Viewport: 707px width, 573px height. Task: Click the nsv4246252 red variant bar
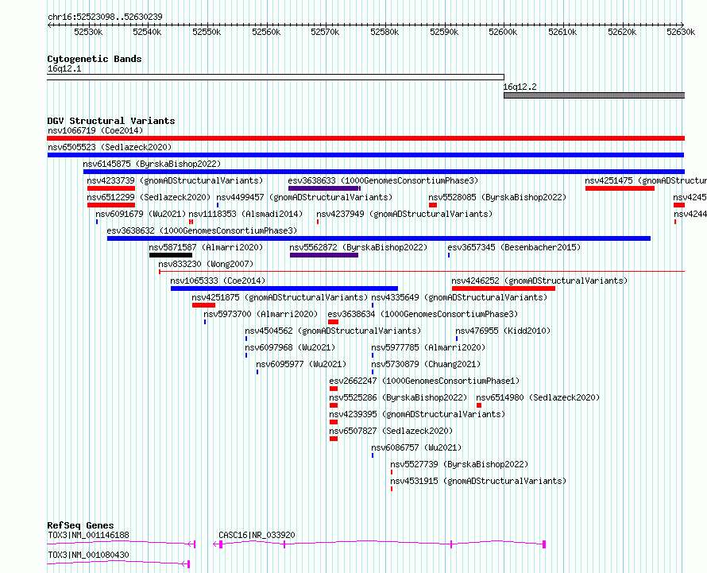[x=503, y=288]
